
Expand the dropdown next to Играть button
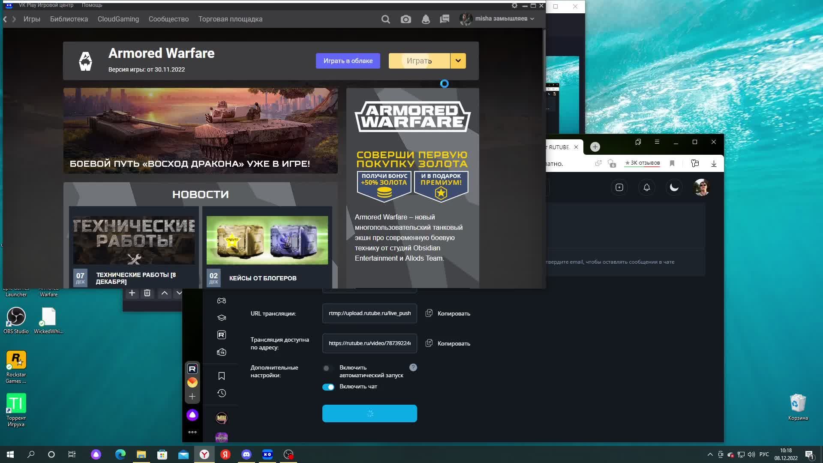pos(458,61)
